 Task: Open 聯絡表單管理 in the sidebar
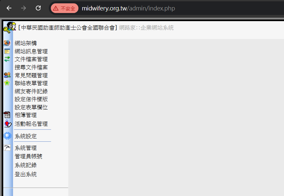click(31, 83)
